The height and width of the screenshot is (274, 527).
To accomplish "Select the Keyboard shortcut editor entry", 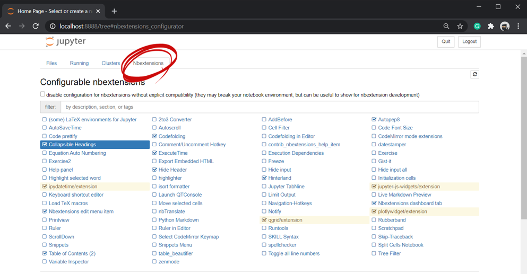I will click(x=76, y=195).
